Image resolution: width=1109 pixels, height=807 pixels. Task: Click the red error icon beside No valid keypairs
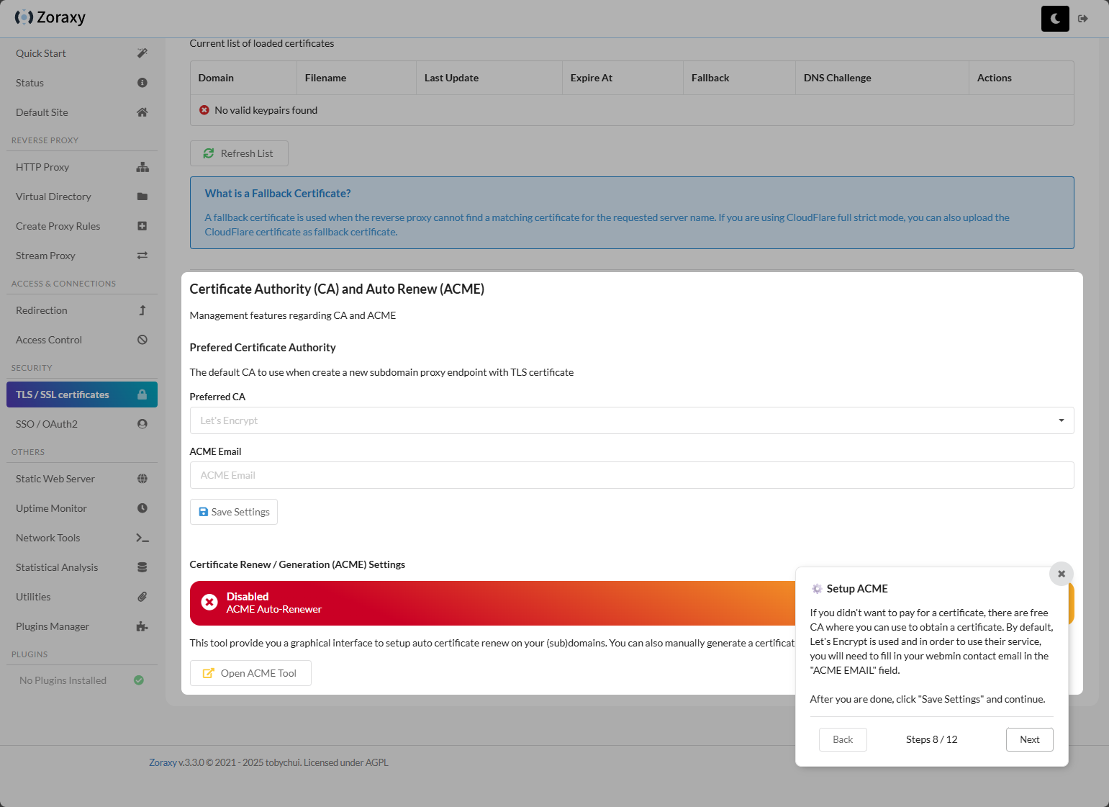pyautogui.click(x=204, y=110)
